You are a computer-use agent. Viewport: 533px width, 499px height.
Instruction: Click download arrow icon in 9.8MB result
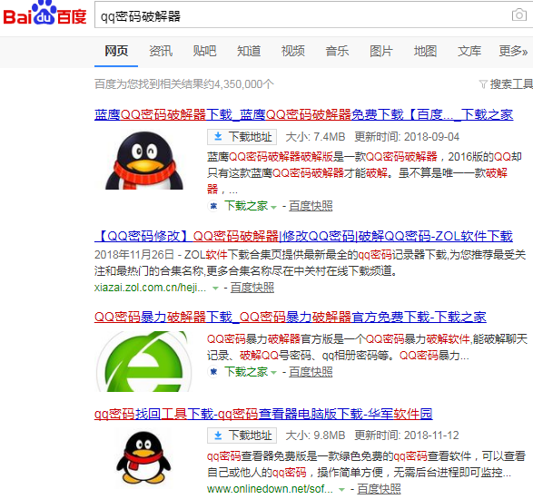(218, 435)
